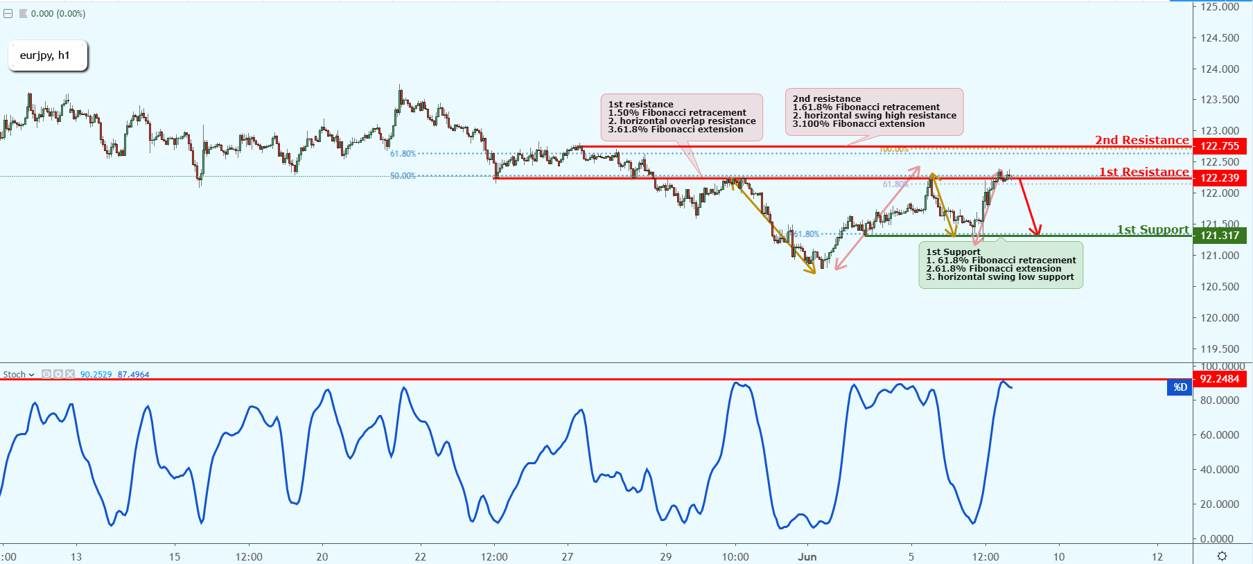Click the 20.0000 stochastic axis value
The width and height of the screenshot is (1253, 564).
click(1220, 504)
